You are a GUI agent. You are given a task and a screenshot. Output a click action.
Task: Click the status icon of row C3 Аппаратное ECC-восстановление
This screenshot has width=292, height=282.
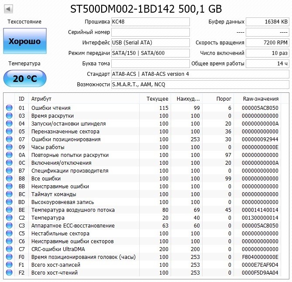[x=9, y=225]
